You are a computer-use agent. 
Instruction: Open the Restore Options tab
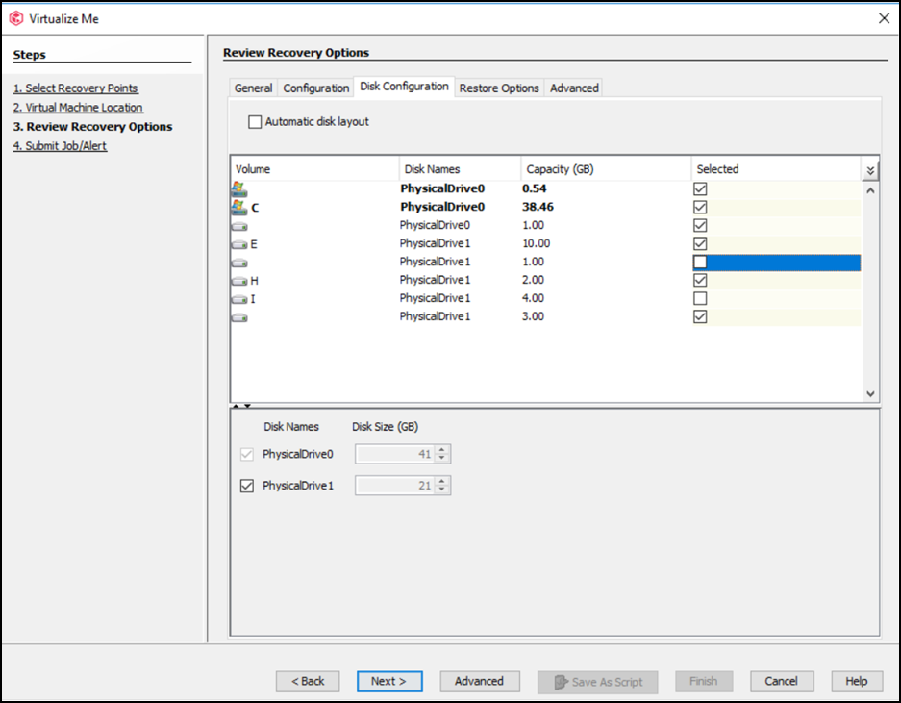pyautogui.click(x=499, y=88)
